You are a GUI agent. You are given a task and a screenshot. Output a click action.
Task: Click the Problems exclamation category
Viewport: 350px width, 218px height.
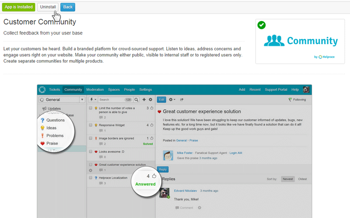pos(55,136)
